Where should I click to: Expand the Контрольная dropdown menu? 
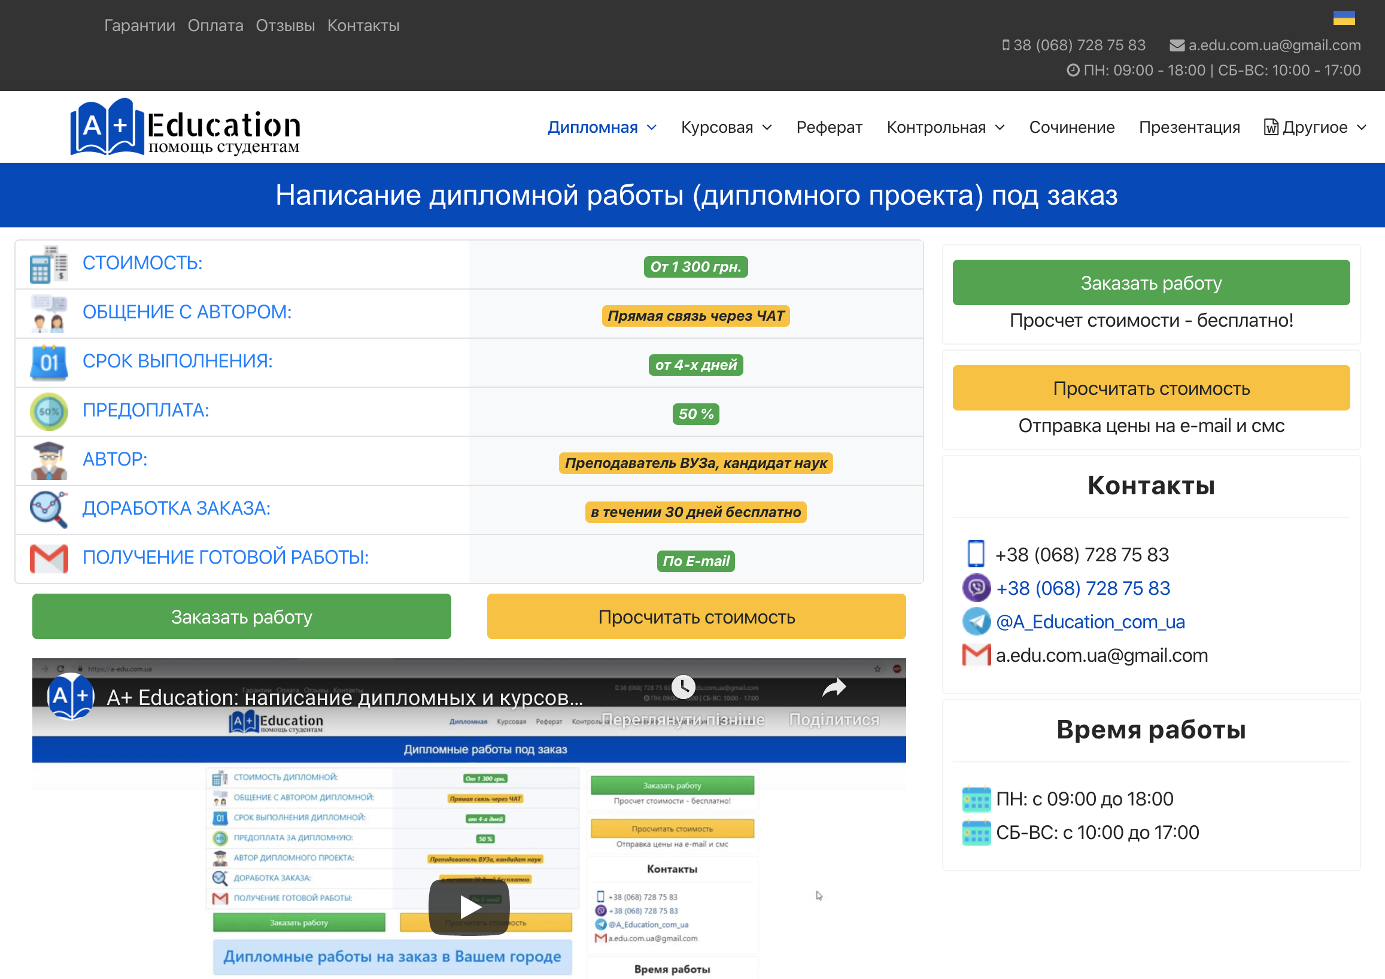[x=944, y=127]
